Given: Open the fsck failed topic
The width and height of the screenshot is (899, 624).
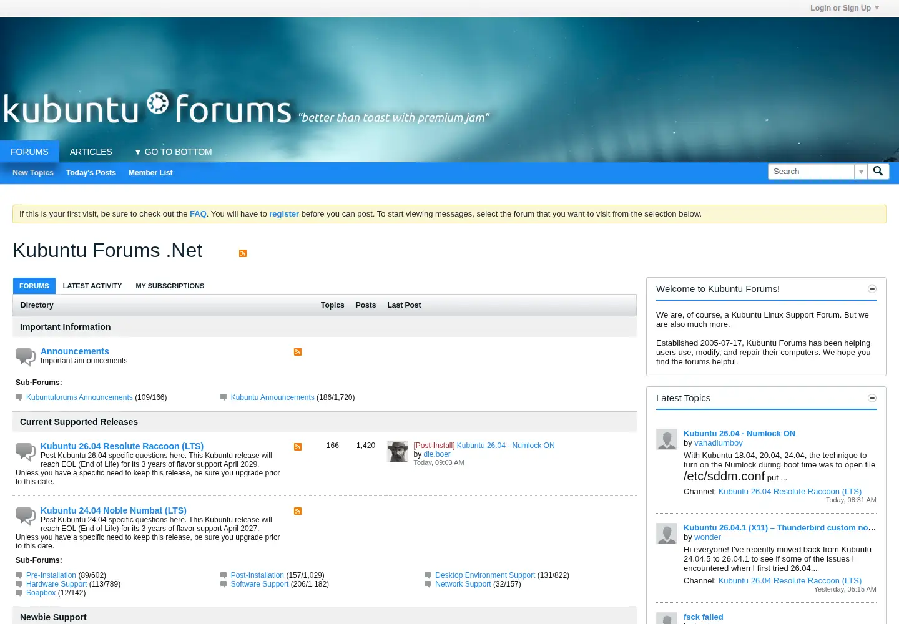Looking at the screenshot, I should pos(704,617).
